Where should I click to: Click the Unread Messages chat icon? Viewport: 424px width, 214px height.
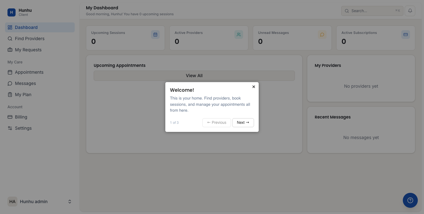(322, 35)
